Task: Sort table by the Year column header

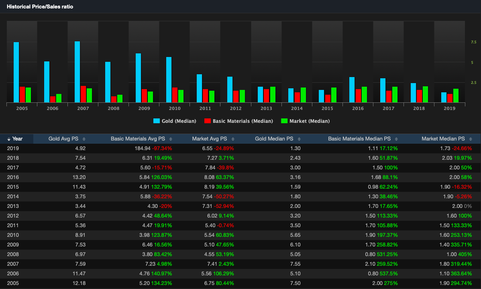Action: coord(18,138)
